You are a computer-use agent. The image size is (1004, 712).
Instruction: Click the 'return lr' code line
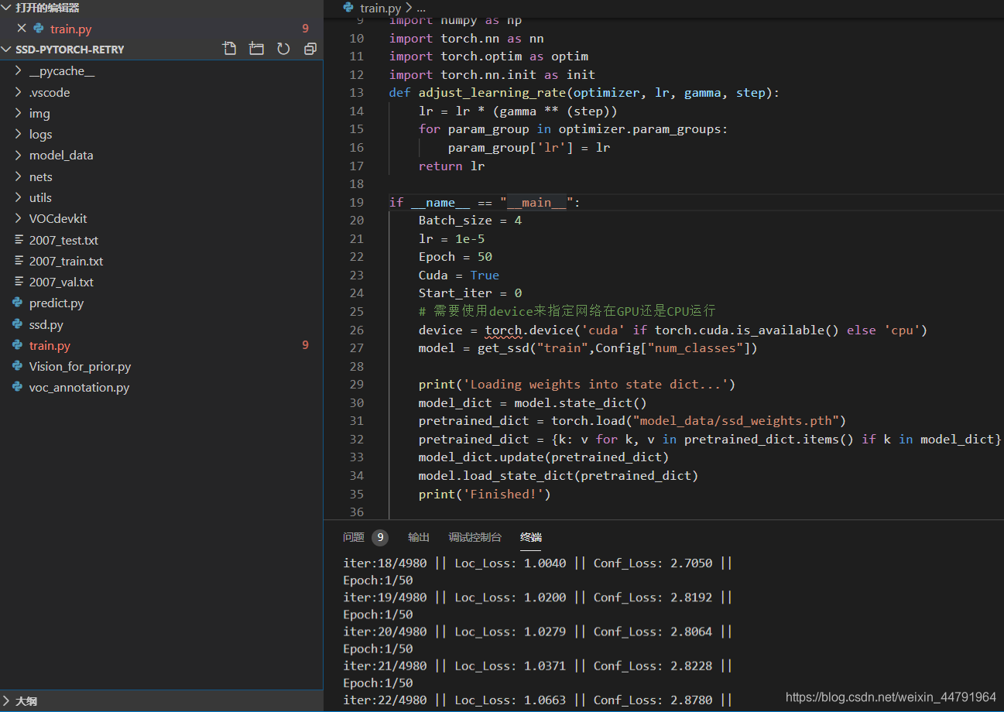[x=451, y=166]
